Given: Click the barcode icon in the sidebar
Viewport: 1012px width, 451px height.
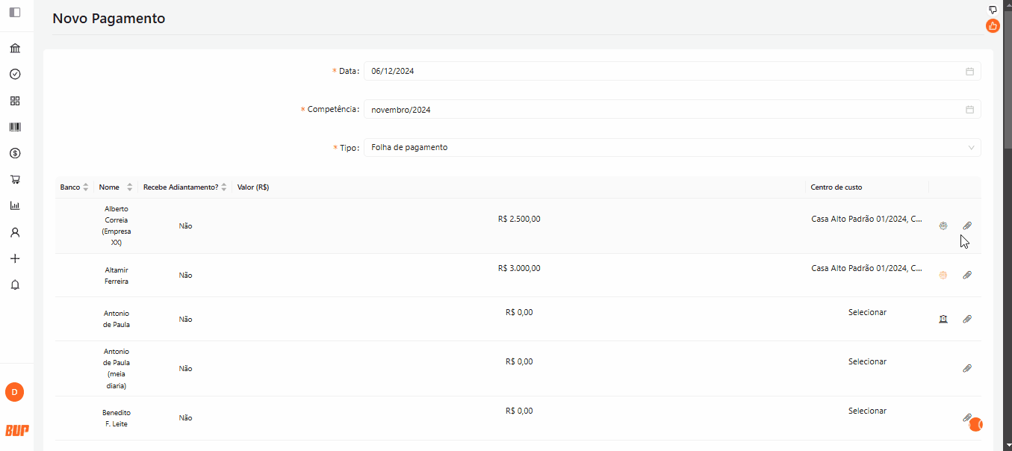Looking at the screenshot, I should click(15, 127).
